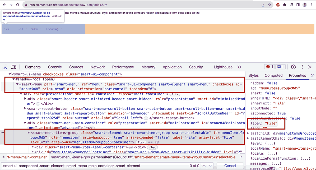Collapse the #shadow-root node

(x=13, y=79)
